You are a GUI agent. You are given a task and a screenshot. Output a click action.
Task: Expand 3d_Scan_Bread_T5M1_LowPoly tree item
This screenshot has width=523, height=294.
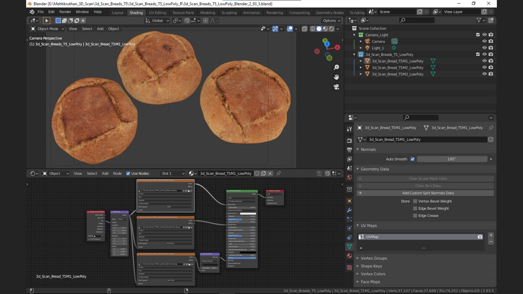[361, 61]
